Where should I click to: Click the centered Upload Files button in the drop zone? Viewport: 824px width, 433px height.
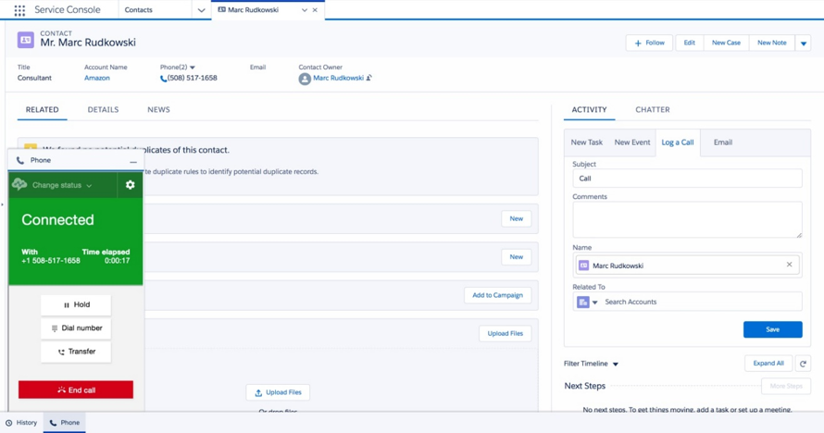coord(278,392)
